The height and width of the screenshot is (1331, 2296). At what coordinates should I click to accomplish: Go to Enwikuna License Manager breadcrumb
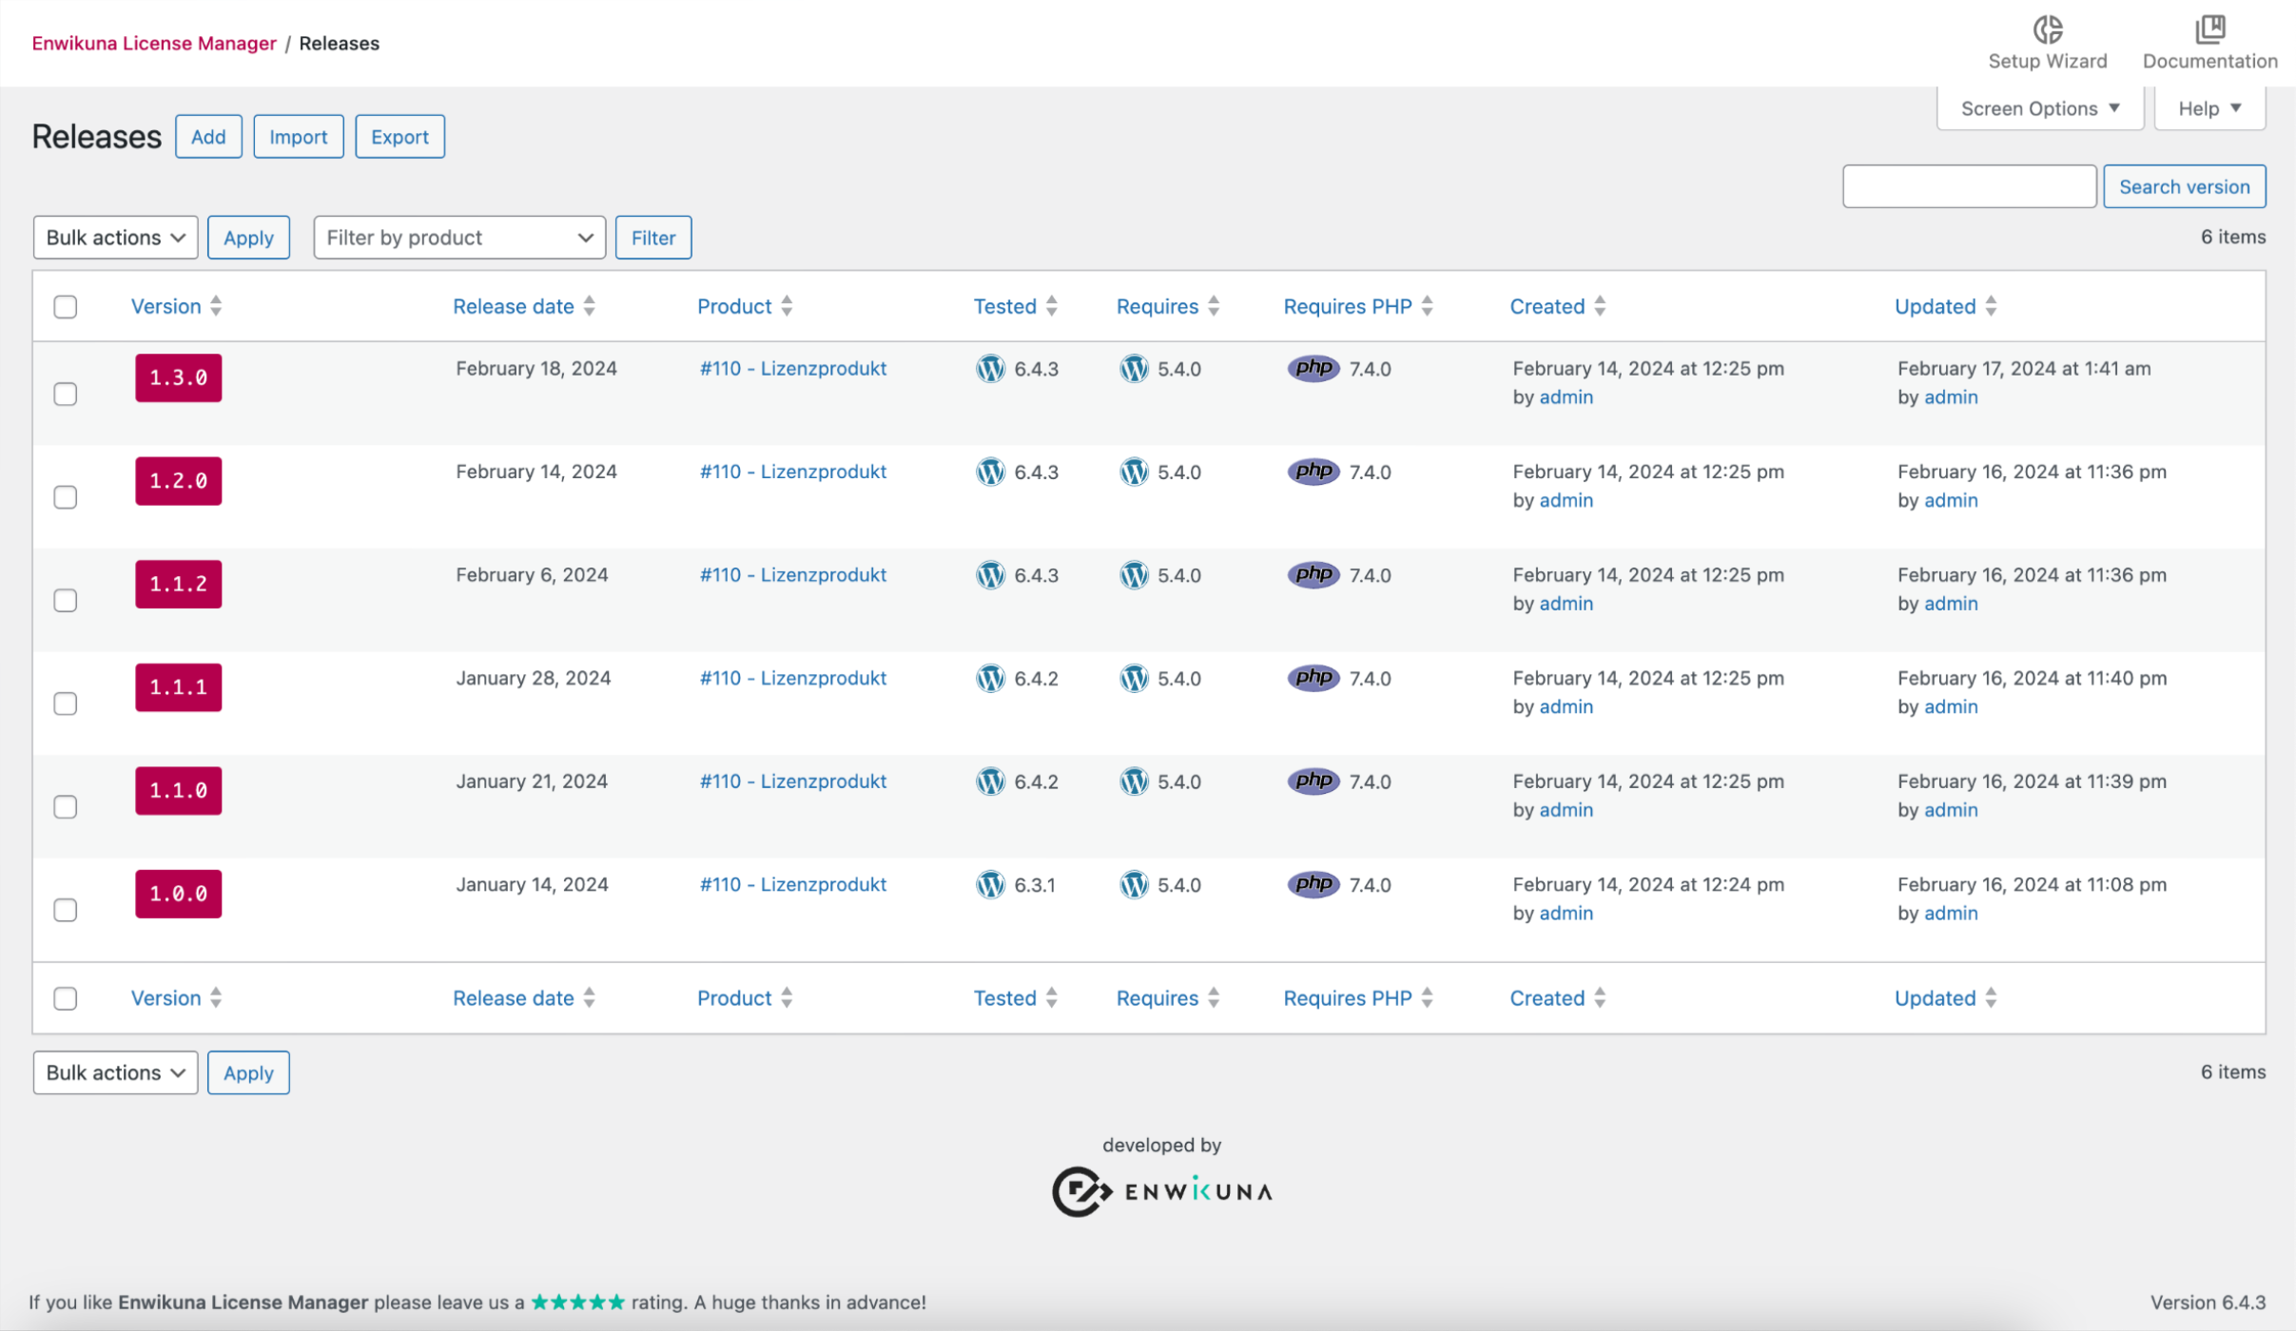[154, 44]
